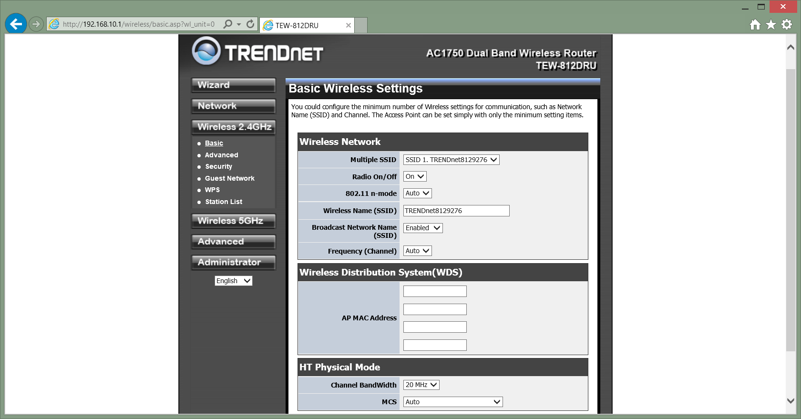Select the TEW-812DRU browser tab

tap(308, 25)
